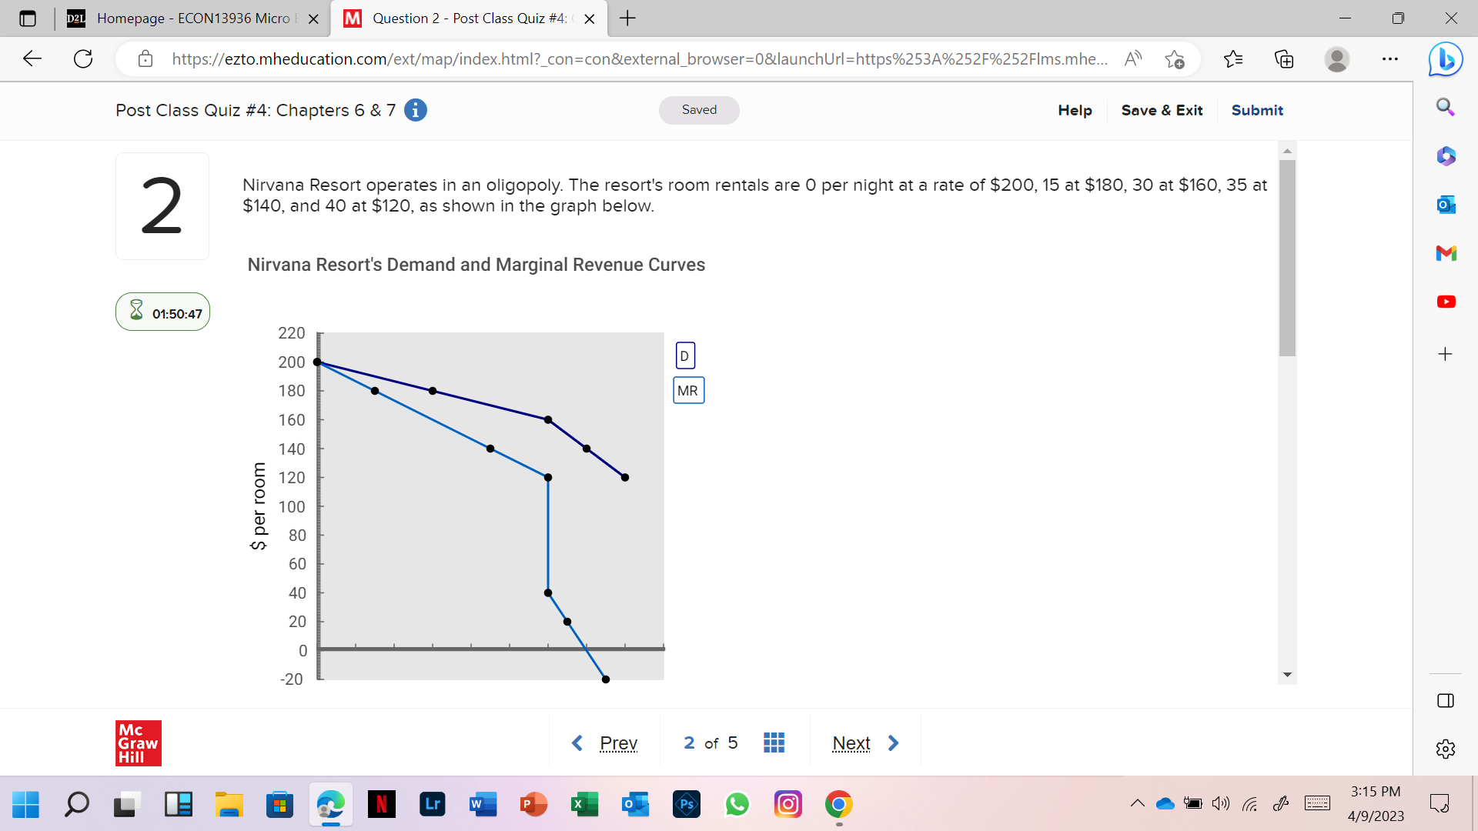Open the tab actions menu
Viewport: 1478px width, 831px height.
[x=28, y=18]
